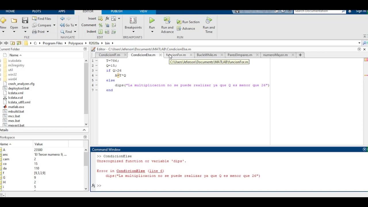Click the Insert section icon
The image size is (368, 207).
click(x=100, y=19)
